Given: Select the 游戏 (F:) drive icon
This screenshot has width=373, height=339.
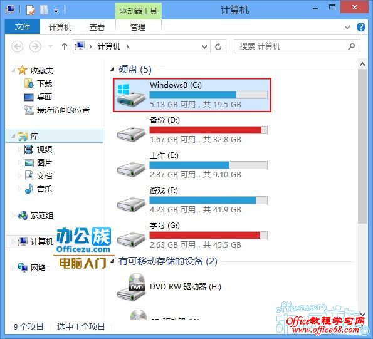Looking at the screenshot, I should (131, 204).
